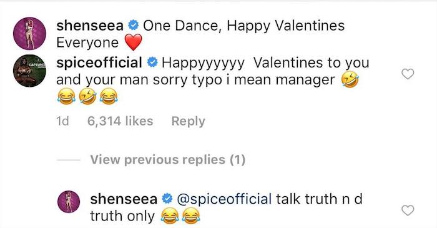Image resolution: width=437 pixels, height=228 pixels.
Task: Click the rolling laughing emoji after manager
Action: pyautogui.click(x=350, y=79)
